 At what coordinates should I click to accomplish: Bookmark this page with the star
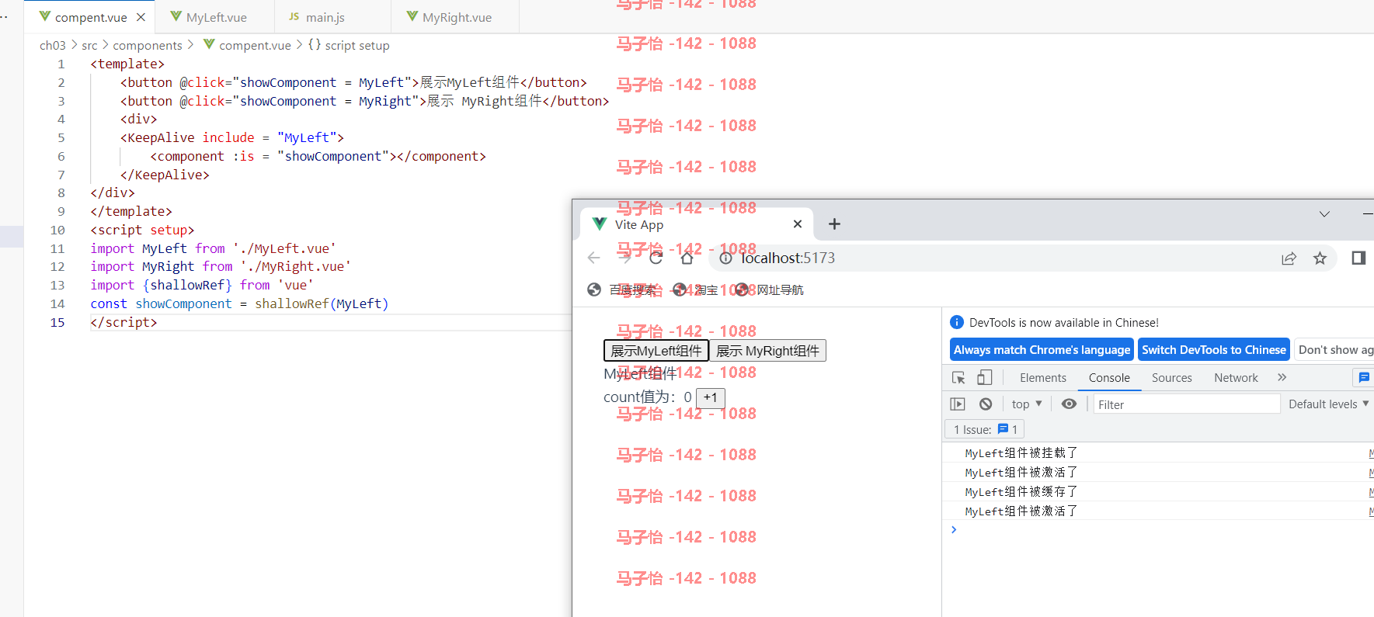[1320, 258]
